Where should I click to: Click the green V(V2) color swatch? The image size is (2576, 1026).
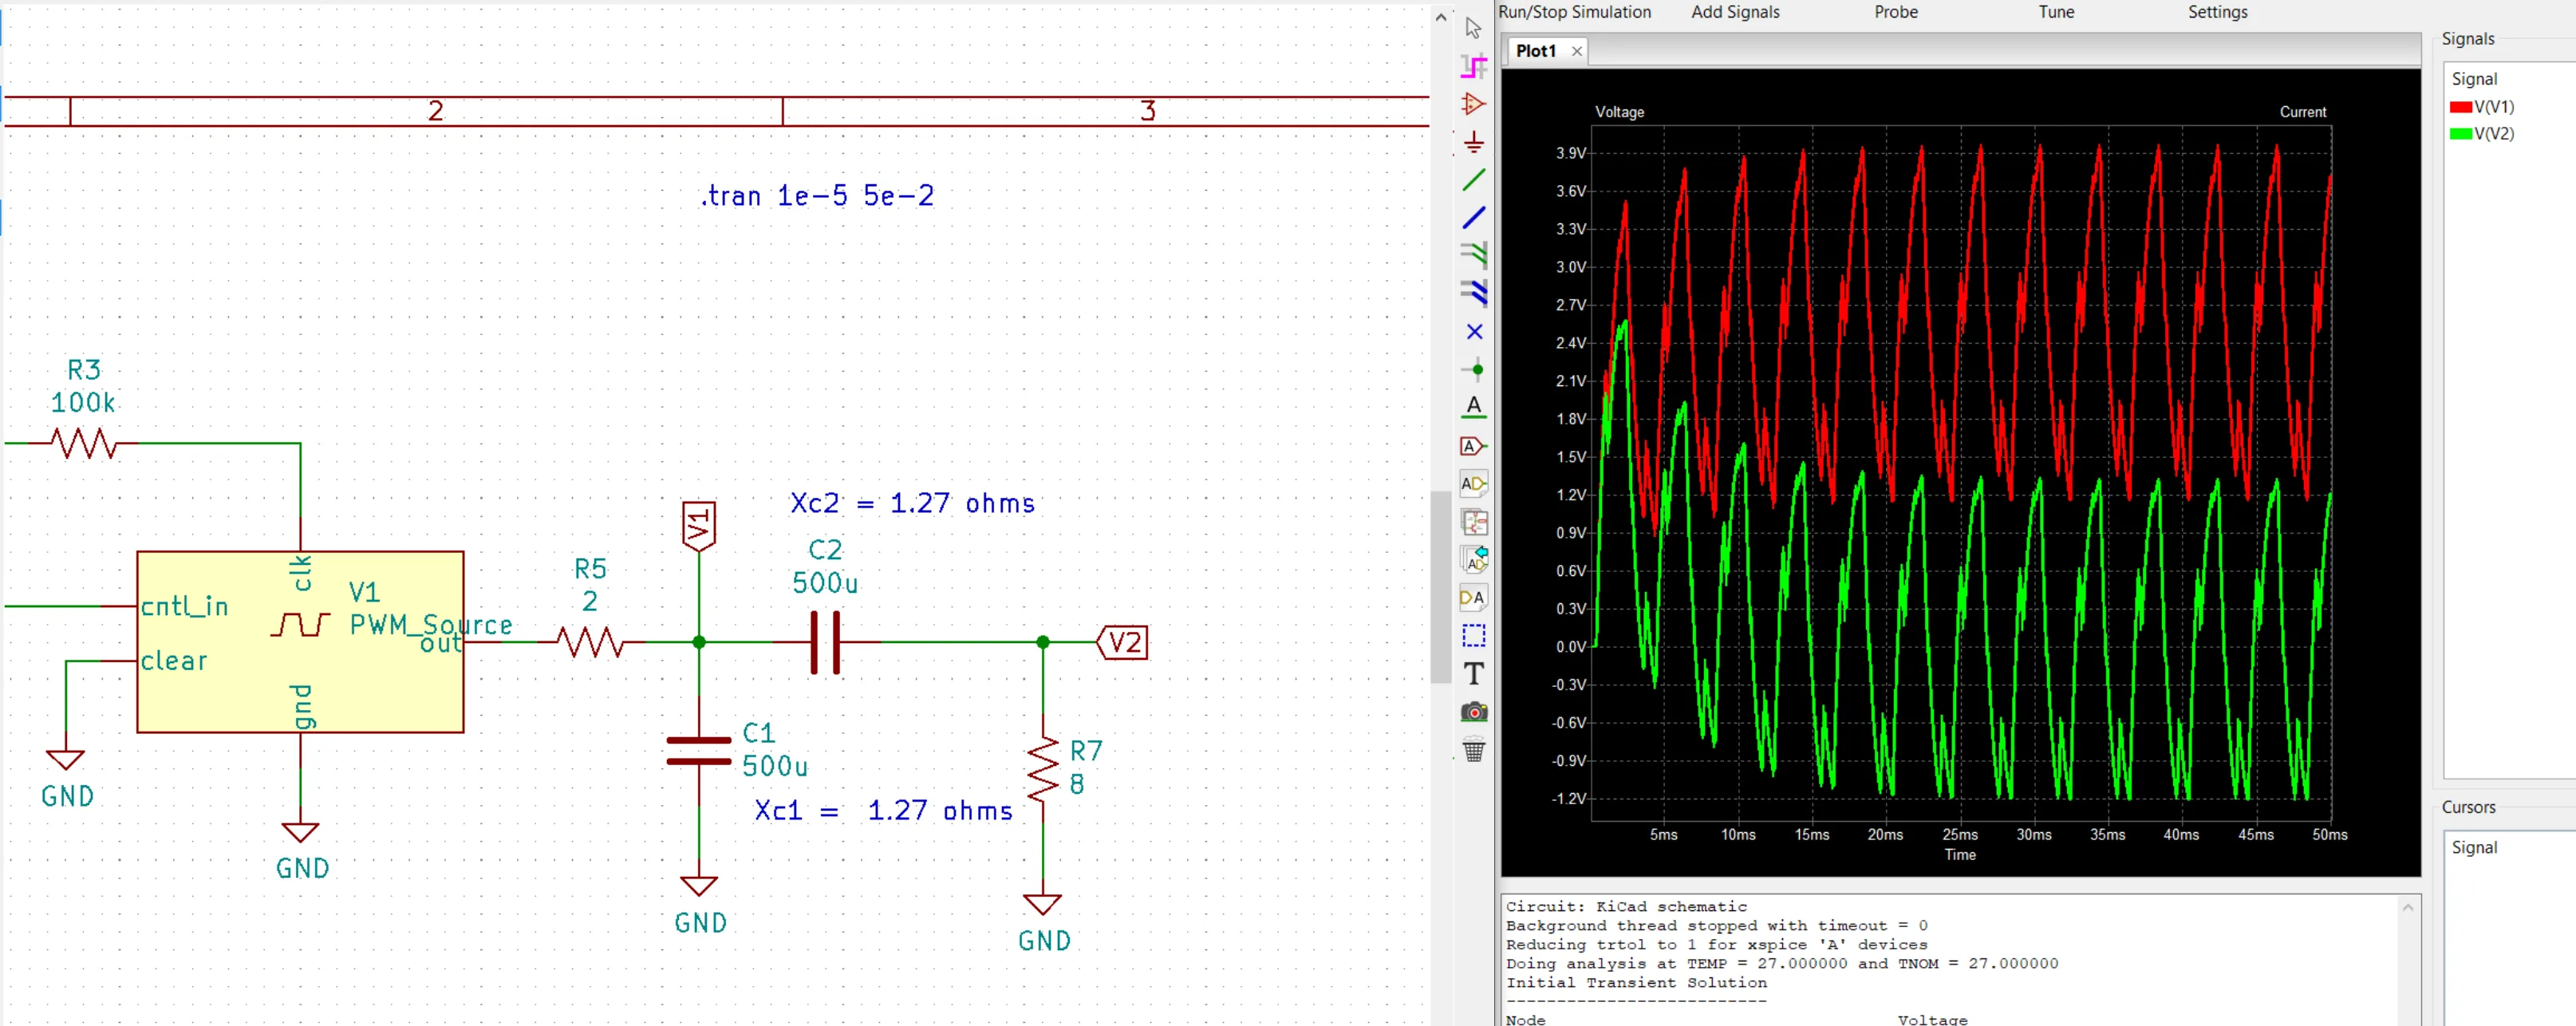[x=2460, y=134]
